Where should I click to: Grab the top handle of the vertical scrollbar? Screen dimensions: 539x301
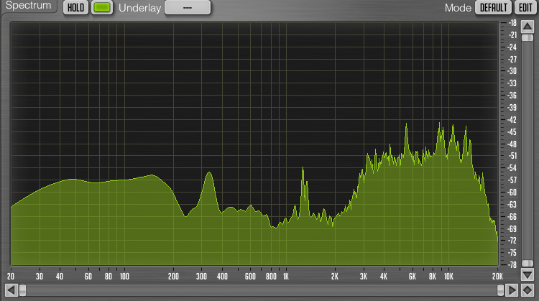(x=528, y=37)
